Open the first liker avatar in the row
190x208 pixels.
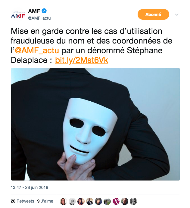click(64, 201)
